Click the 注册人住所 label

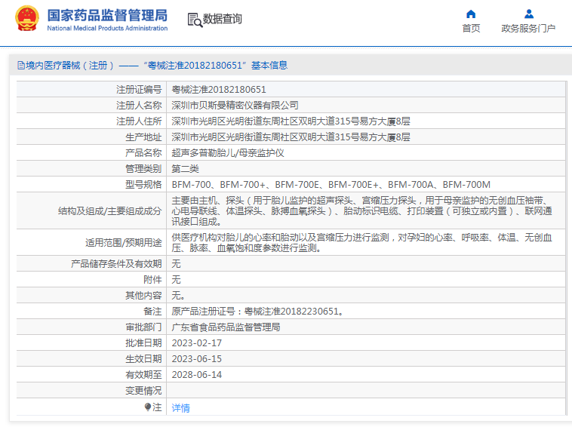point(139,121)
